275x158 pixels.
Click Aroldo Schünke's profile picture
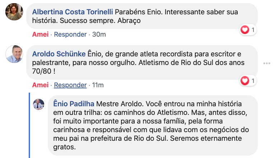[14, 54]
